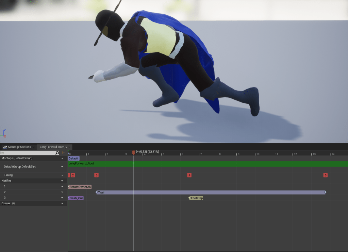Click timing marker 4 on the Timing track
348x252 pixels.
pyautogui.click(x=189, y=175)
